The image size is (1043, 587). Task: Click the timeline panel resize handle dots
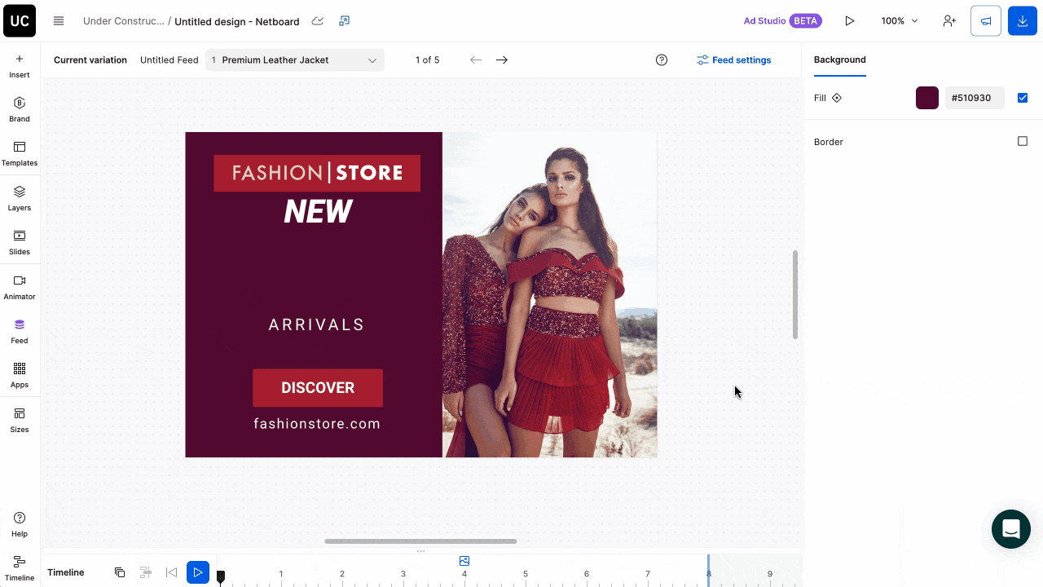pos(420,551)
